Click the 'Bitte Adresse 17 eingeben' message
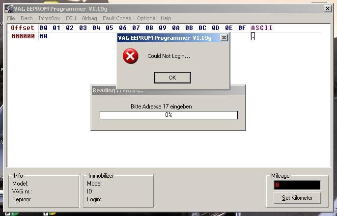 (x=161, y=107)
